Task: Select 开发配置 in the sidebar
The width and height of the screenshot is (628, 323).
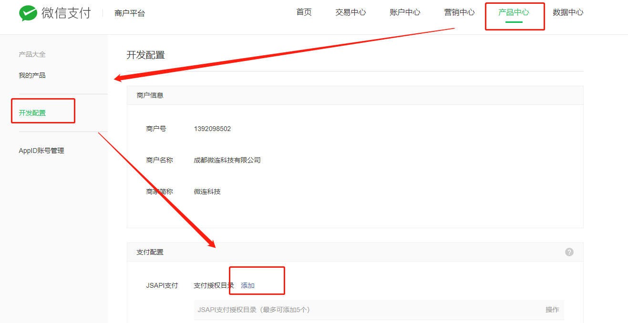Action: [32, 113]
